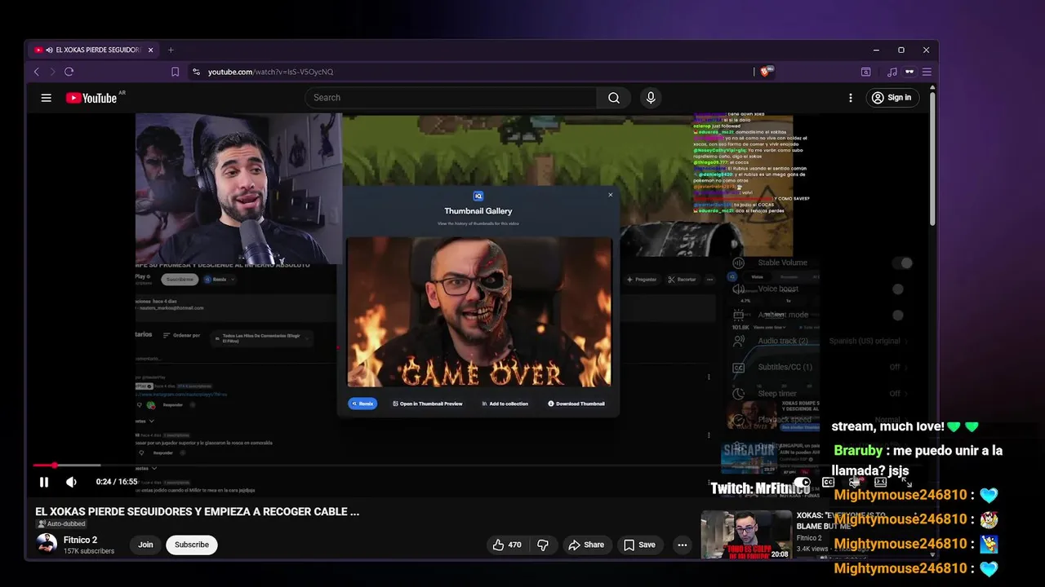
Task: Open more actions ellipsis beside Save
Action: point(683,545)
